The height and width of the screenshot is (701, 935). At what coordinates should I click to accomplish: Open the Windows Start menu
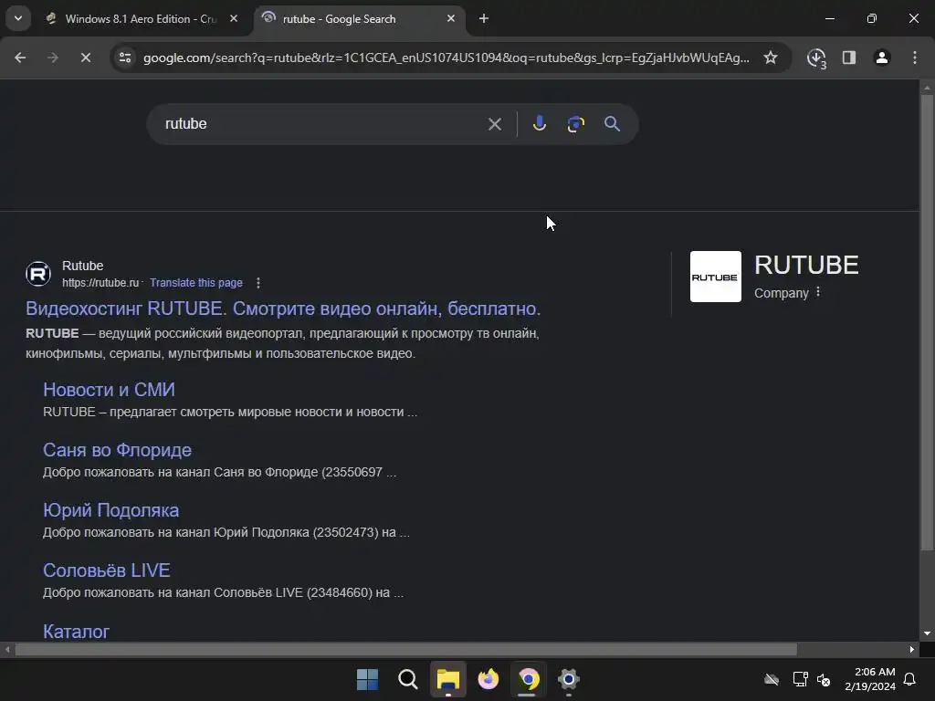click(x=367, y=679)
